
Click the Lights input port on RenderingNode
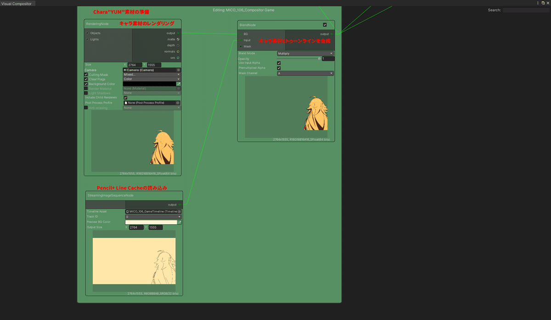tap(87, 39)
